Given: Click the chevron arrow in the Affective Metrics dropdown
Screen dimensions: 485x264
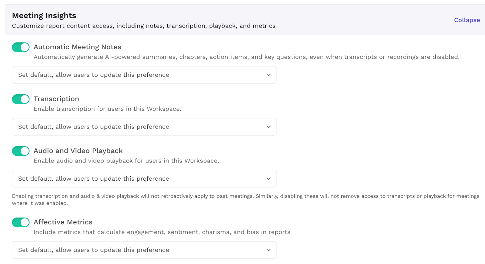Looking at the screenshot, I should pos(269,250).
